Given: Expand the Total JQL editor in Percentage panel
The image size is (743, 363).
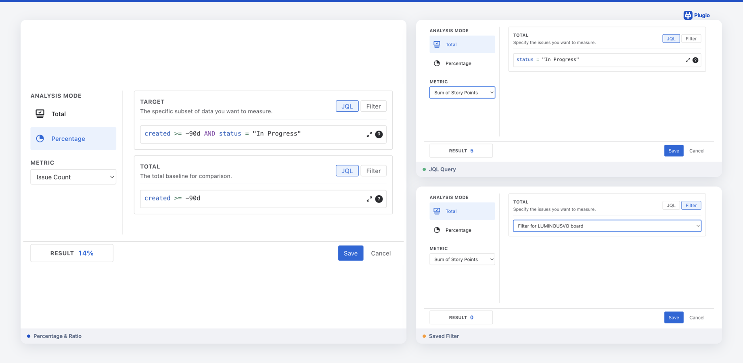Looking at the screenshot, I should [x=369, y=199].
